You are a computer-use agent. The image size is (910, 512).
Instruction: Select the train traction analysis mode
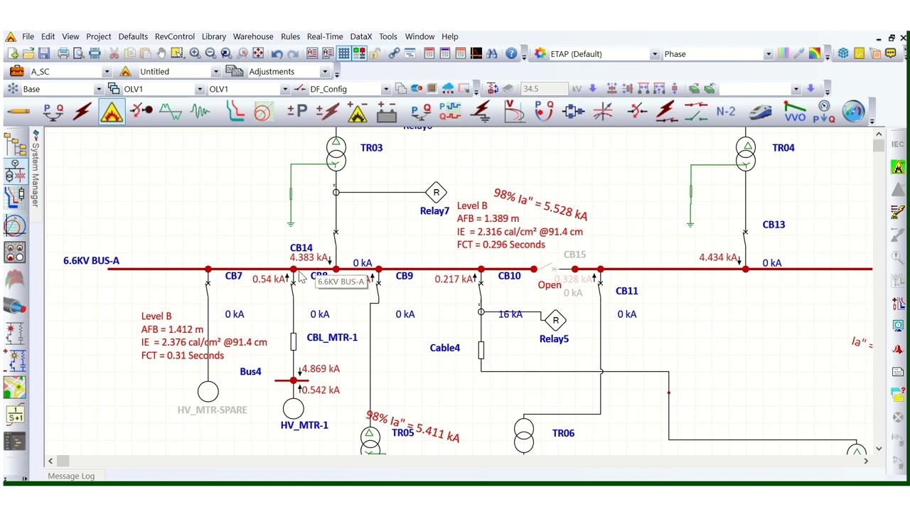(760, 112)
